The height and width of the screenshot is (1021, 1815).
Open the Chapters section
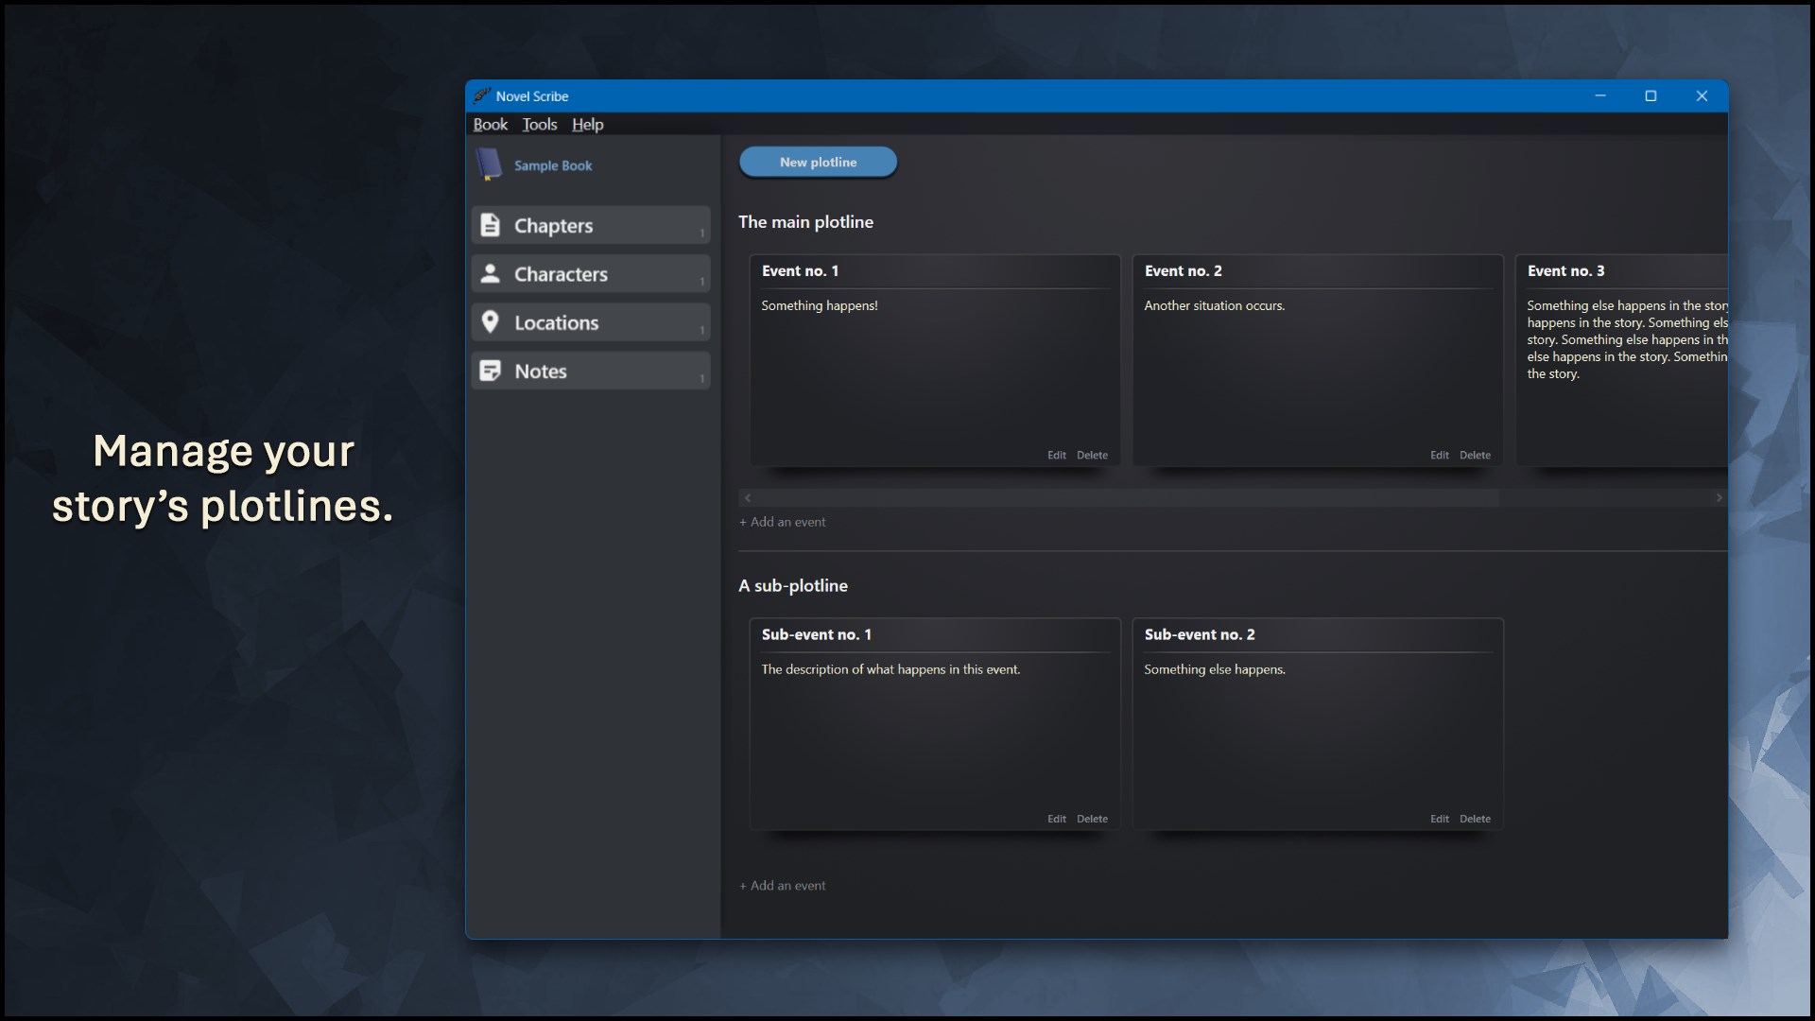click(591, 225)
